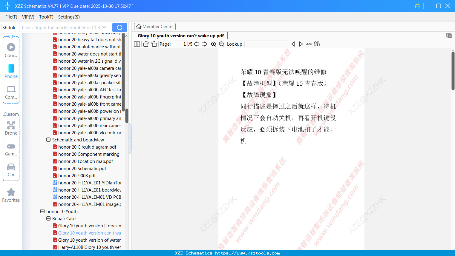Screen dimensions: 455x256
Task: Open the VIP(V) menu
Action: pos(28,17)
